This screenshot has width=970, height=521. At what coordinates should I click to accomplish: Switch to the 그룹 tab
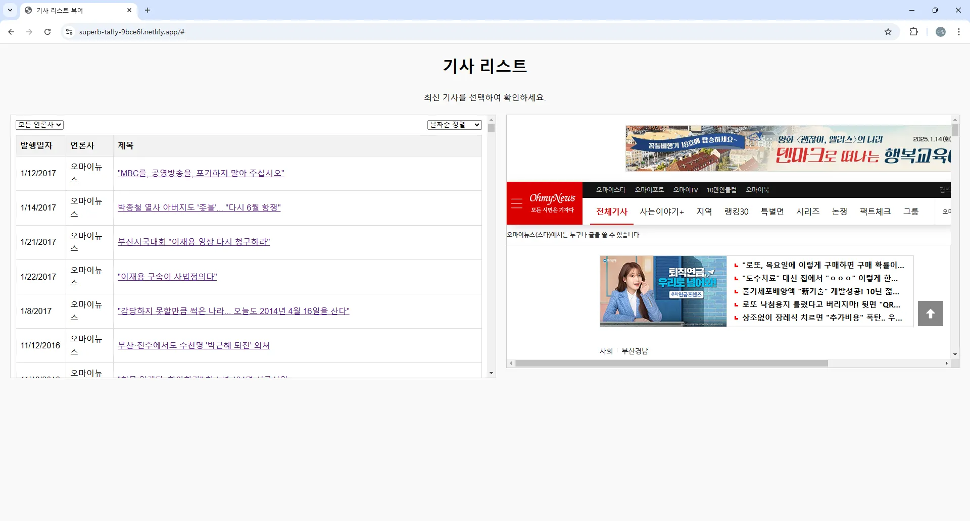pyautogui.click(x=911, y=212)
